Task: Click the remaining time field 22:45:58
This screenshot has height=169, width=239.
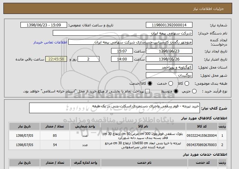Action: coord(56,59)
